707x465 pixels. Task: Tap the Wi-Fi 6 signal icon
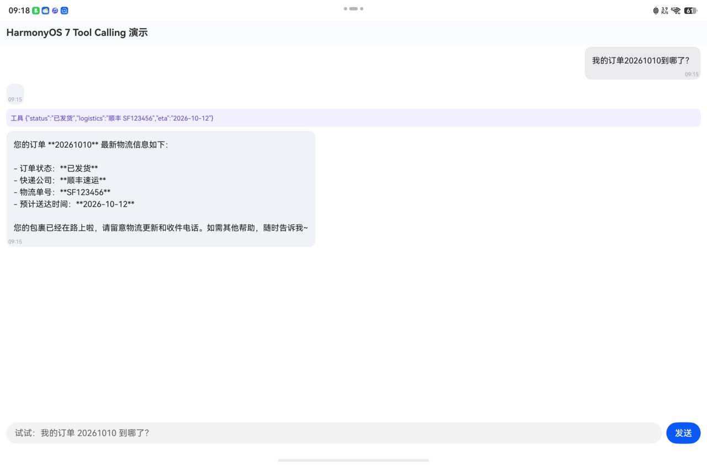[x=676, y=11]
